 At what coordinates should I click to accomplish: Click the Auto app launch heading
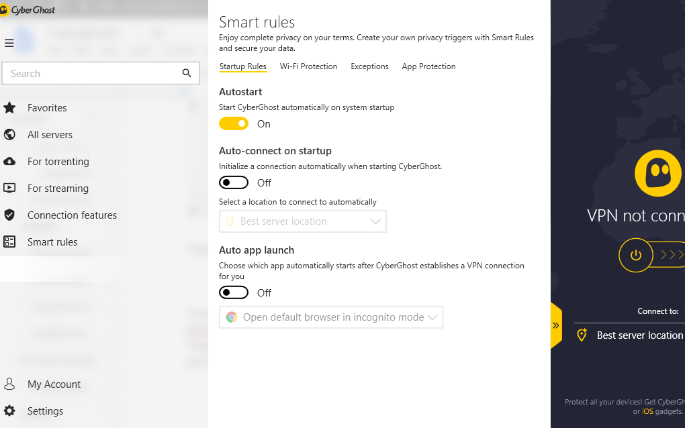(257, 250)
